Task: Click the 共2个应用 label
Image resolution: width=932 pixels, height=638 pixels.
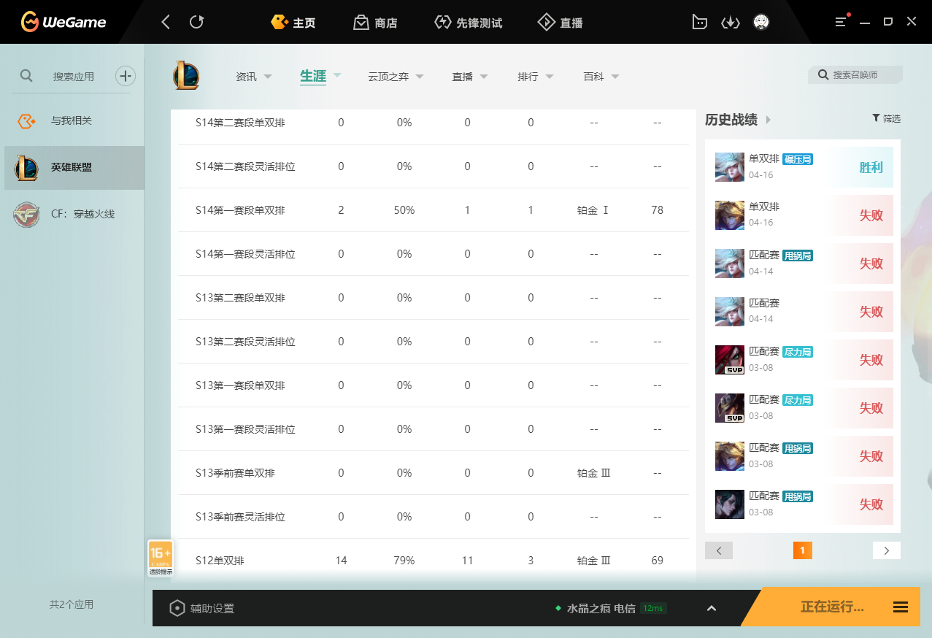Action: tap(72, 604)
